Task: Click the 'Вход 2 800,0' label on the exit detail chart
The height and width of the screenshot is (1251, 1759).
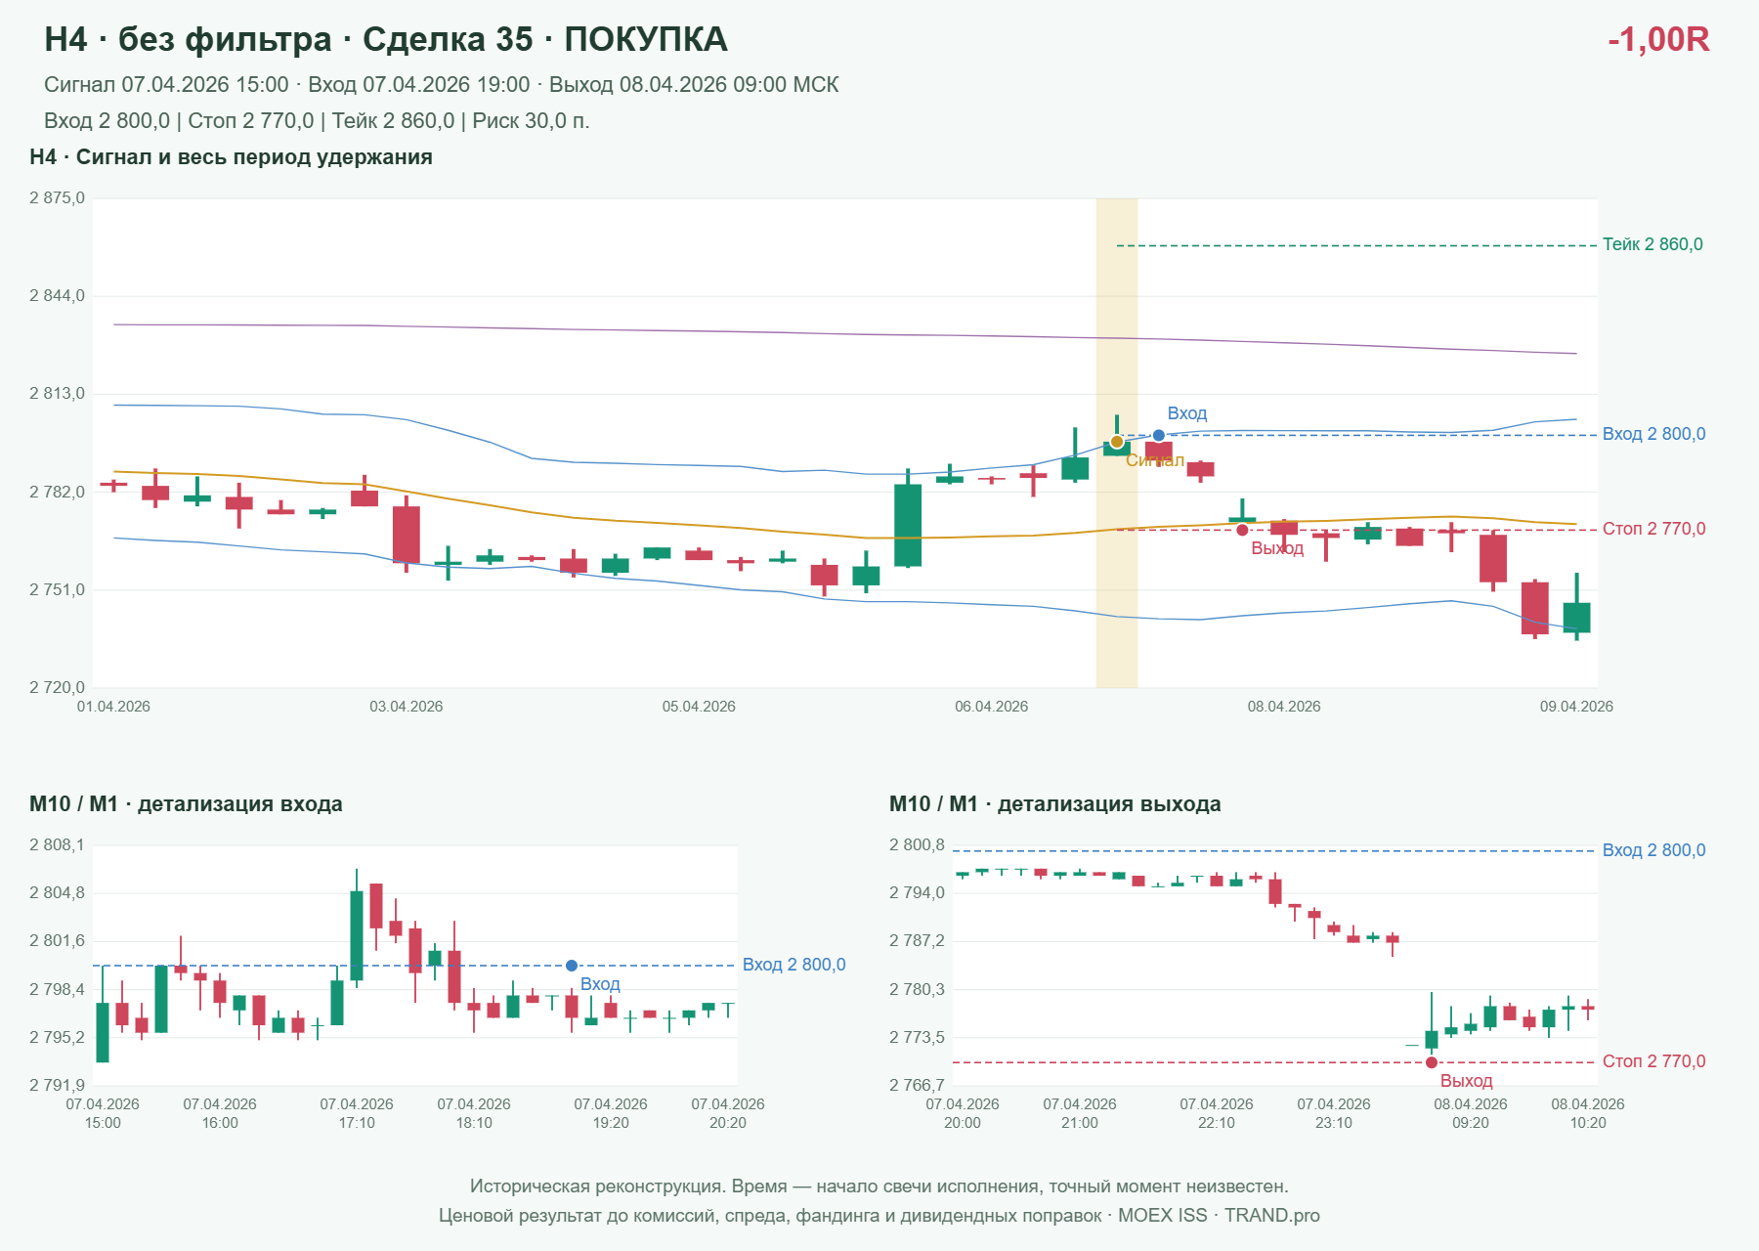Action: pos(1654,850)
